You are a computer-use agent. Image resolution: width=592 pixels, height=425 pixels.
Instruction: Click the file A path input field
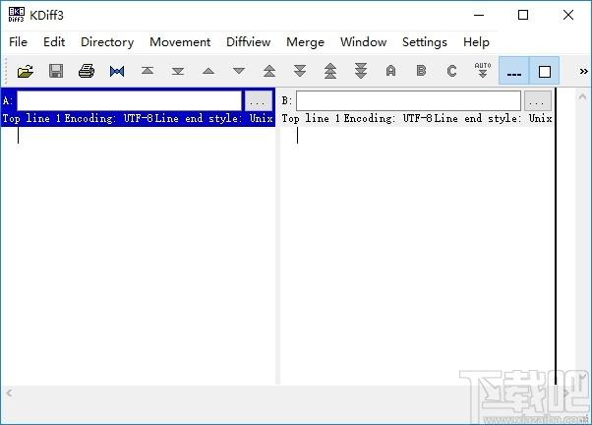[129, 101]
